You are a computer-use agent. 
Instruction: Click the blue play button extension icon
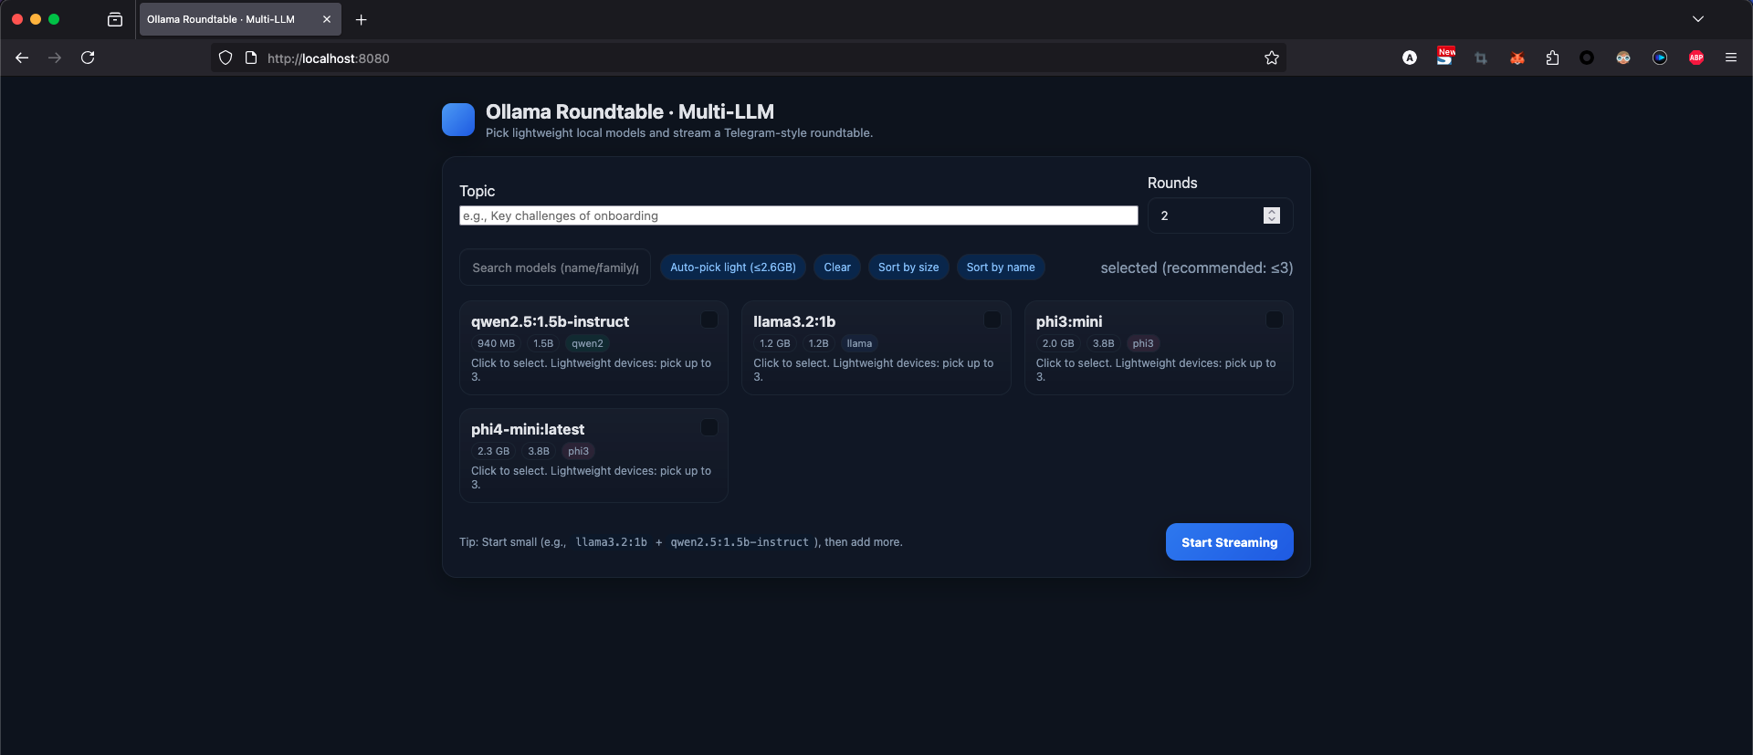(x=1660, y=58)
